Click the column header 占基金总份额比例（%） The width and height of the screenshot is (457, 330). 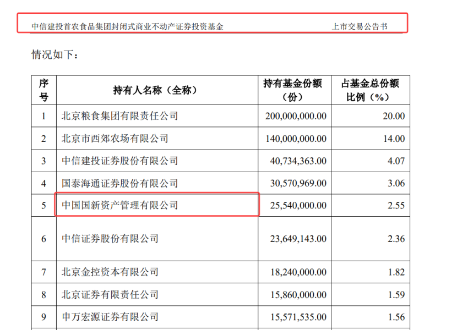(369, 90)
